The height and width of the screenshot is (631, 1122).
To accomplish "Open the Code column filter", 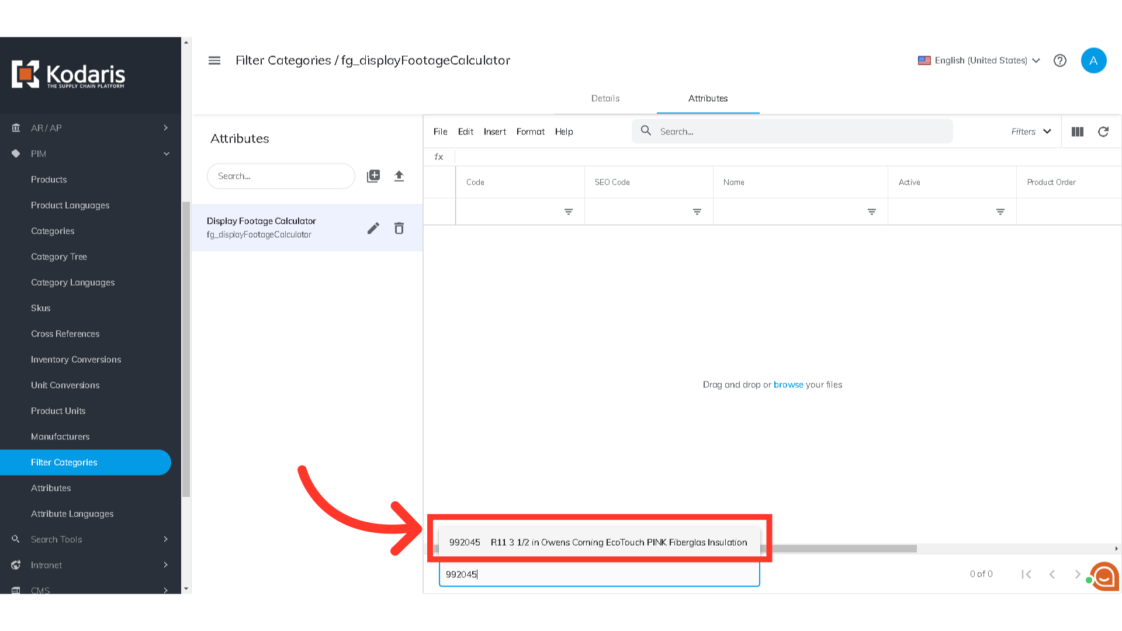I will click(568, 212).
